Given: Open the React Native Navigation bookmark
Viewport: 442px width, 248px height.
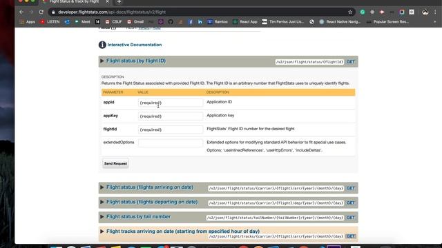Looking at the screenshot, I should (340, 21).
